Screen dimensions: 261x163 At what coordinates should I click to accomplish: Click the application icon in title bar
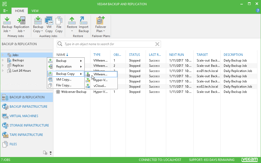[4, 4]
